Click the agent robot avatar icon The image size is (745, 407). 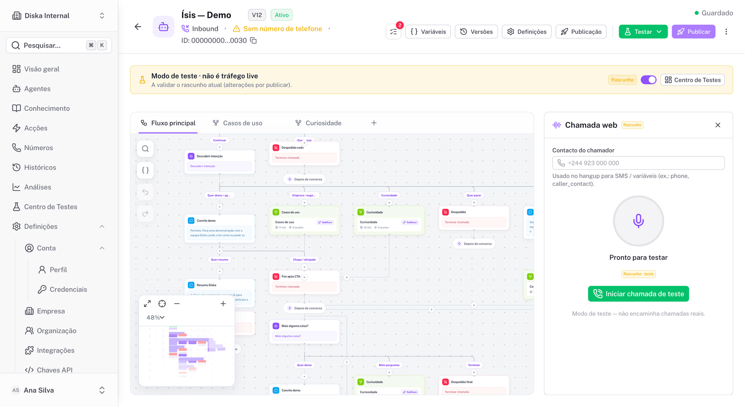coord(163,27)
